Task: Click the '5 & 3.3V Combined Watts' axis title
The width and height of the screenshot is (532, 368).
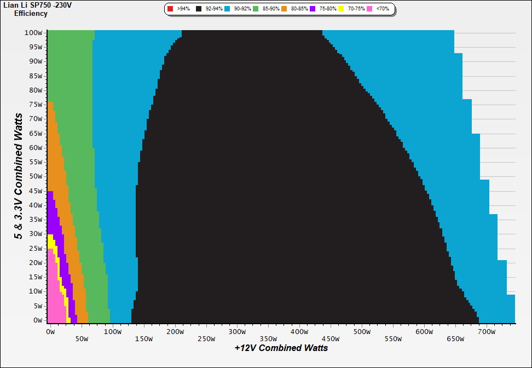Action: click(x=19, y=176)
